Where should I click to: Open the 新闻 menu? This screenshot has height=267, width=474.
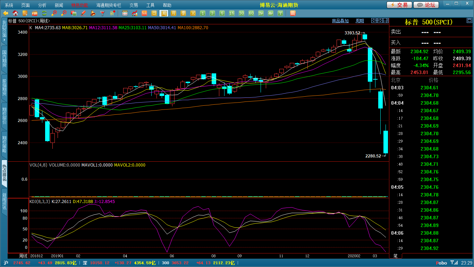pyautogui.click(x=59, y=5)
